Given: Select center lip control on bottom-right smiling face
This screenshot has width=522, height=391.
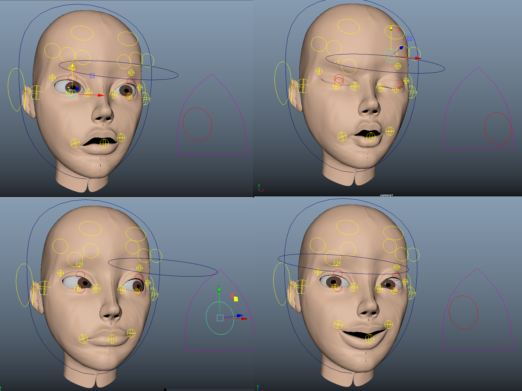Looking at the screenshot, I should 370,339.
